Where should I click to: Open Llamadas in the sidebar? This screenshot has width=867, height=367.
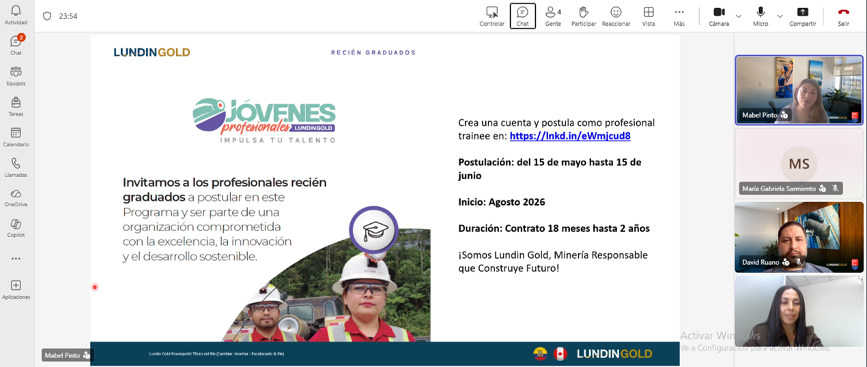pyautogui.click(x=16, y=167)
